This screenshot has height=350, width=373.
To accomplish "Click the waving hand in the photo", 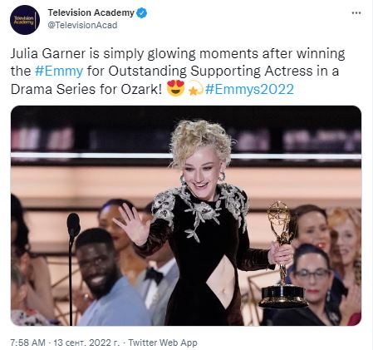I will tap(133, 224).
